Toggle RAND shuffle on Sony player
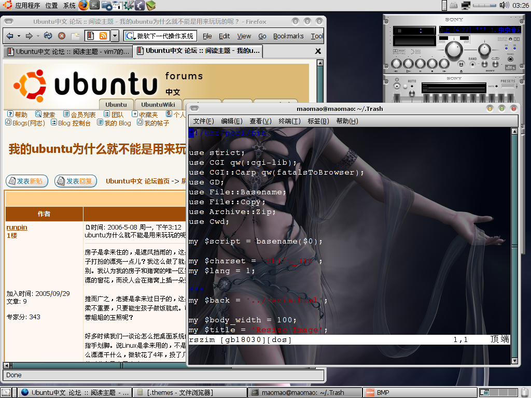The height and width of the screenshot is (398, 531). pyautogui.click(x=473, y=64)
